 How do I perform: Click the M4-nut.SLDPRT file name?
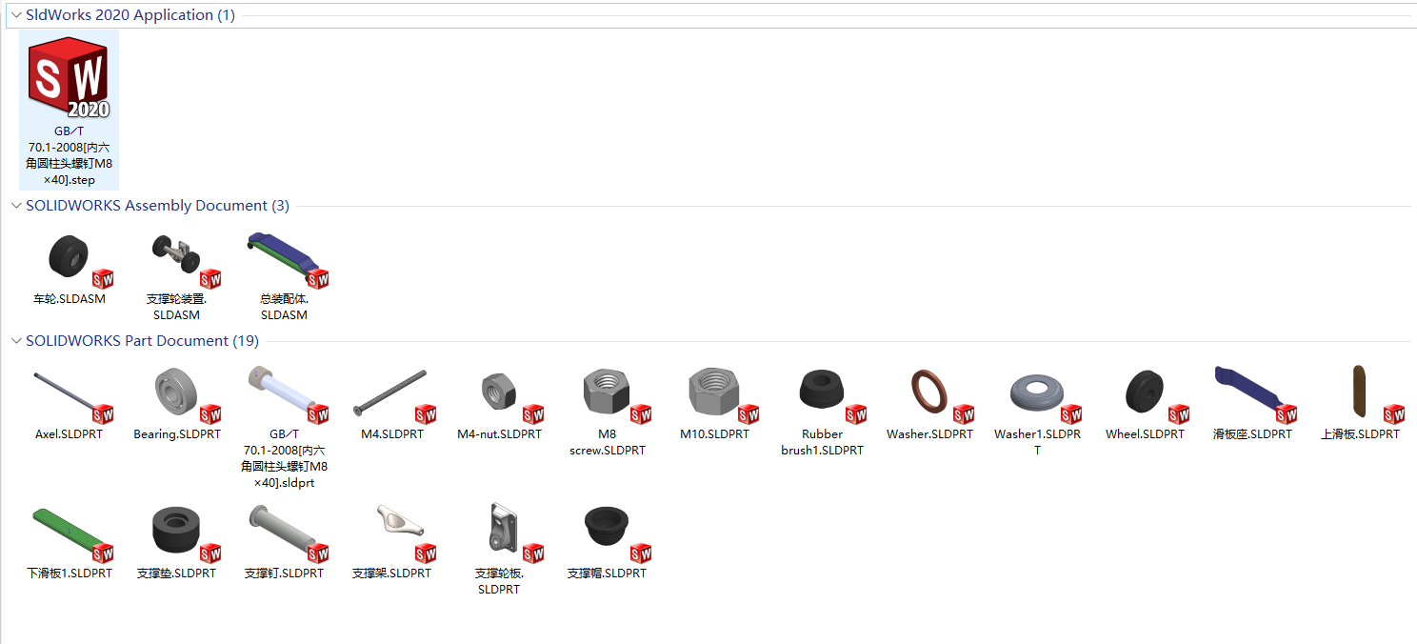pos(499,434)
